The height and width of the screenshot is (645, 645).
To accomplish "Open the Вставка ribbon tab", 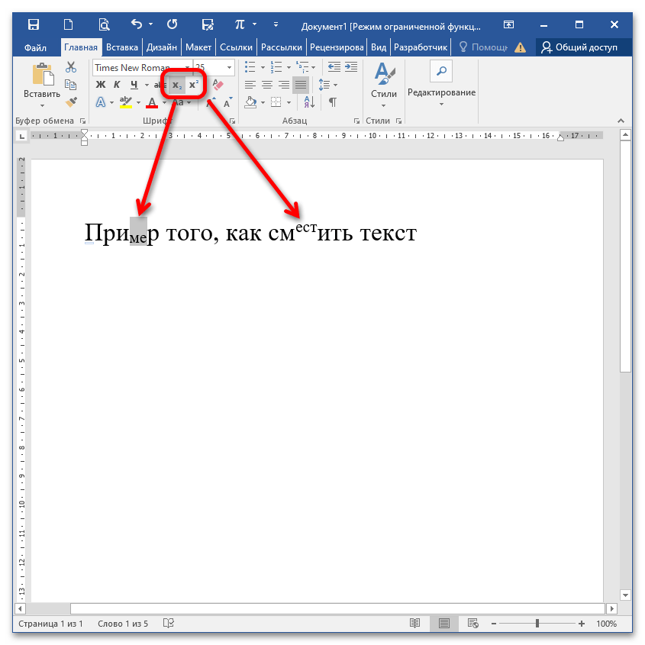I will [x=122, y=47].
